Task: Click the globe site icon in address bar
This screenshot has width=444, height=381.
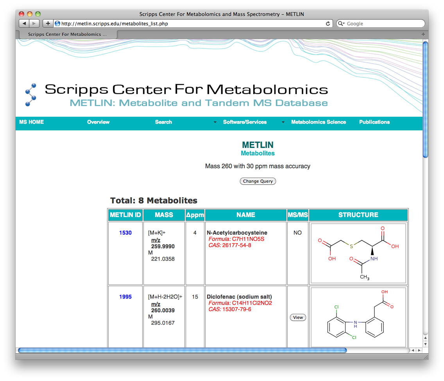Action: point(57,23)
